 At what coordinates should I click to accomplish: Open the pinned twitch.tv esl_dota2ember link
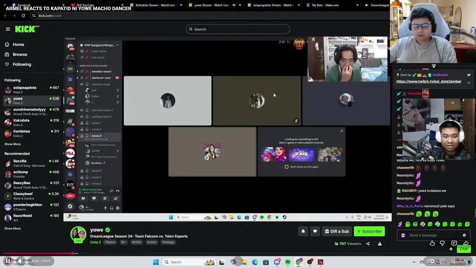[x=429, y=82]
